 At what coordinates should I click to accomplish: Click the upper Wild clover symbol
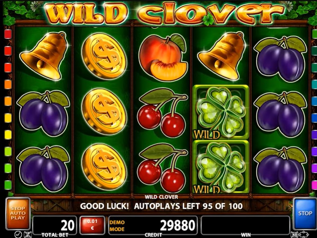click(221, 112)
